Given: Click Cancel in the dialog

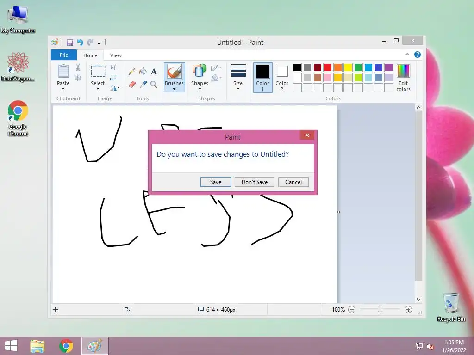Looking at the screenshot, I should pyautogui.click(x=293, y=182).
